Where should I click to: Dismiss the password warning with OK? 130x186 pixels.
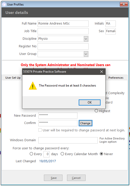click(90, 102)
